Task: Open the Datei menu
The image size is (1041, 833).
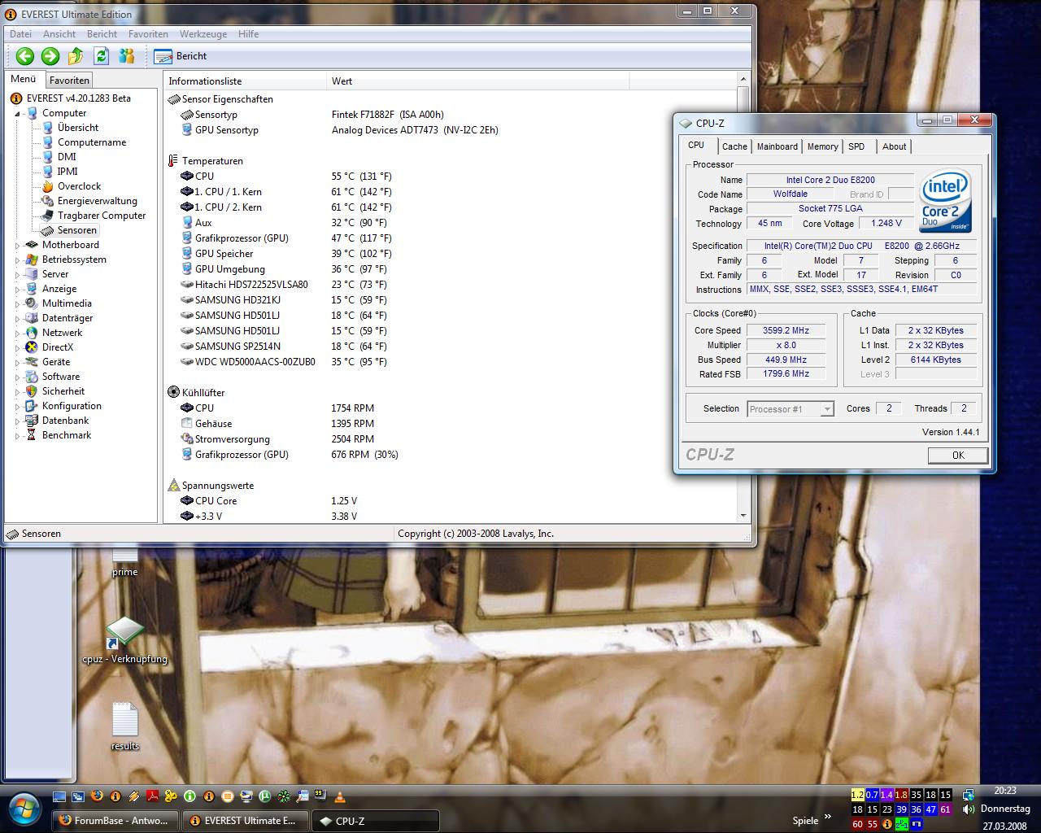Action: pyautogui.click(x=20, y=34)
